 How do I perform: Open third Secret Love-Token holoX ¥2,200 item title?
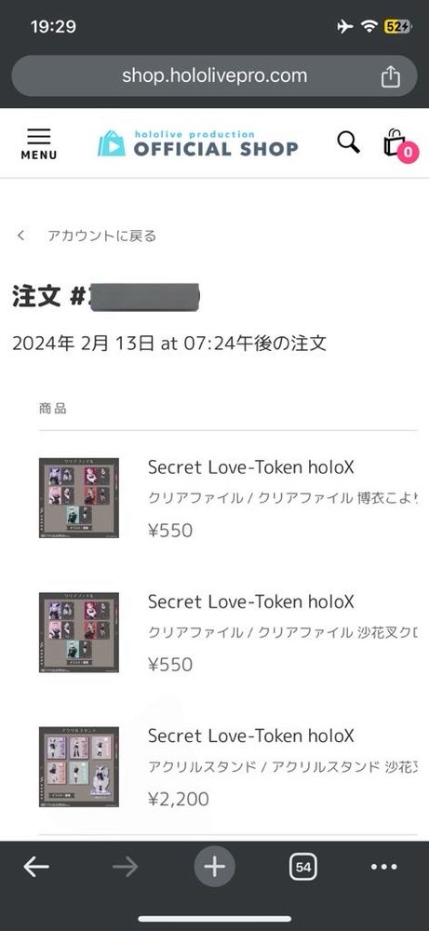(x=251, y=736)
